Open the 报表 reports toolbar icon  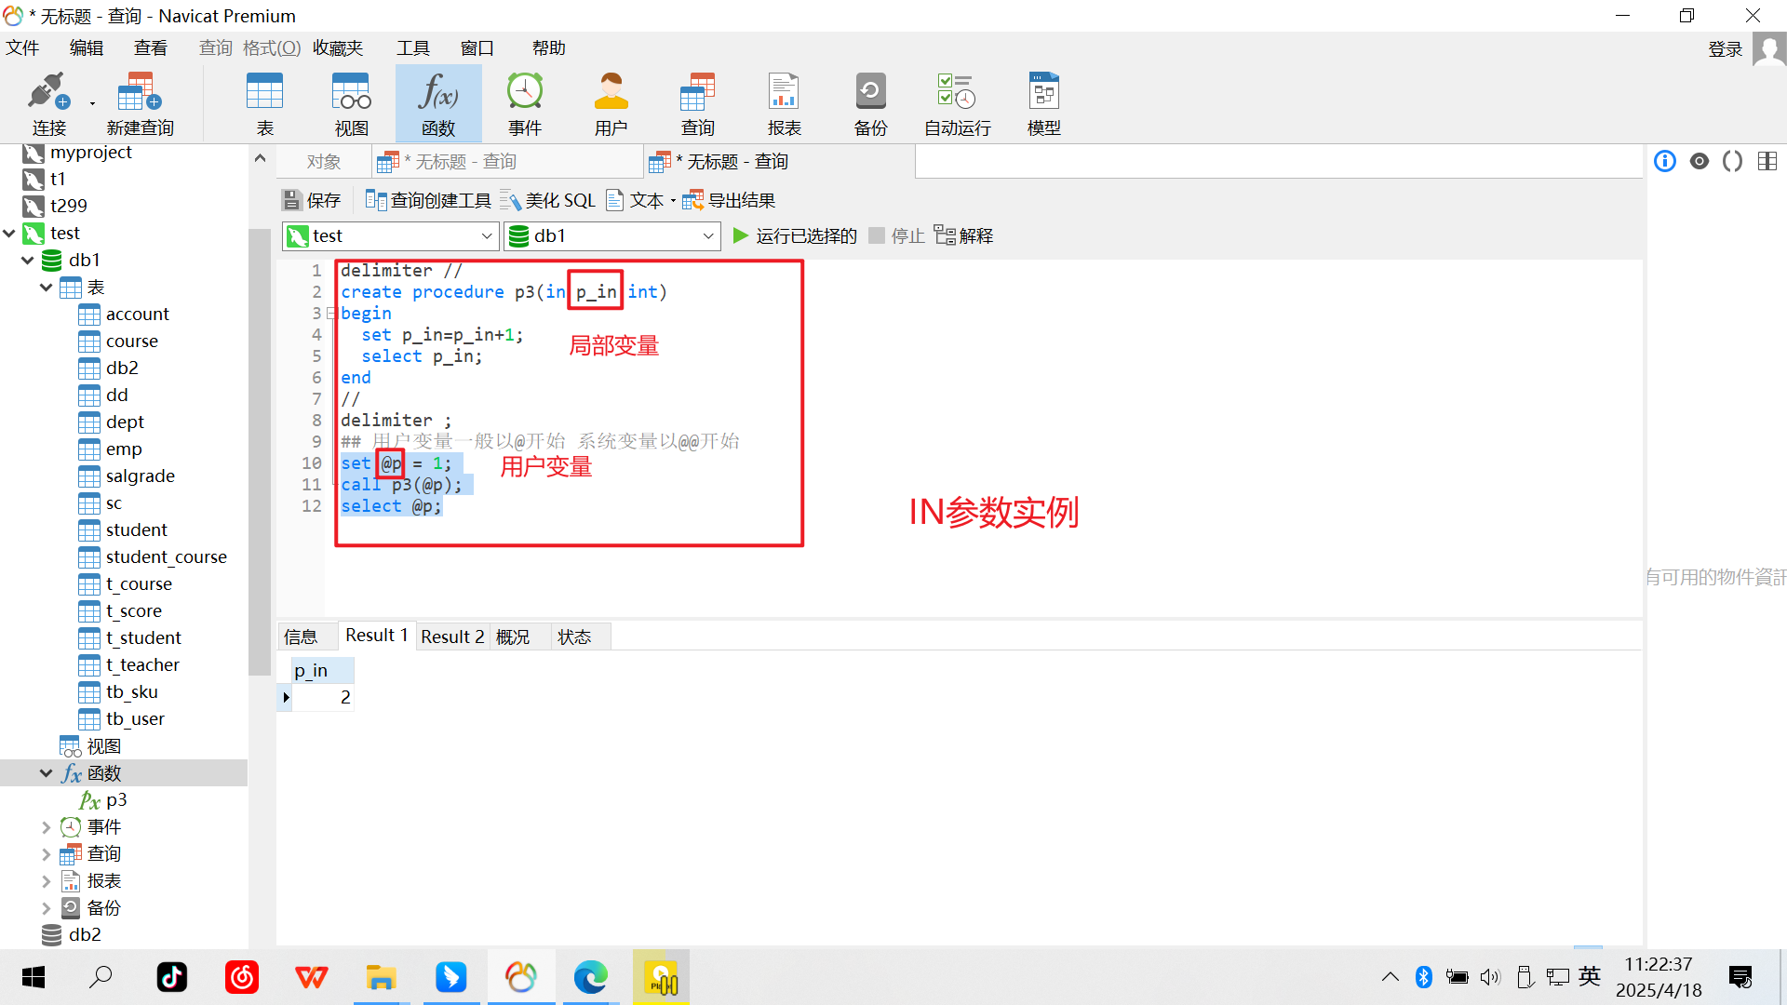tap(785, 104)
